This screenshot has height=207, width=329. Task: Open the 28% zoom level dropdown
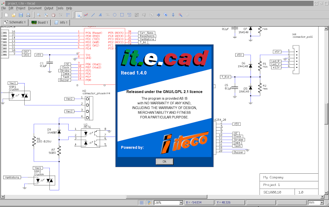181,203
